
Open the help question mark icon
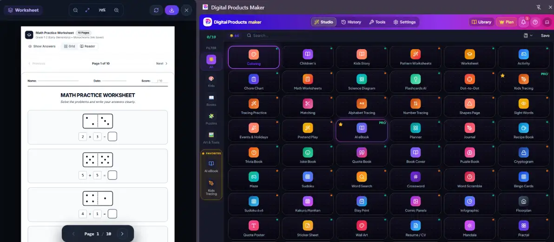click(x=535, y=22)
